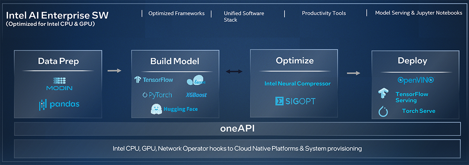Click the TensorFlow Serving icon
The width and height of the screenshot is (469, 165).
click(x=383, y=93)
